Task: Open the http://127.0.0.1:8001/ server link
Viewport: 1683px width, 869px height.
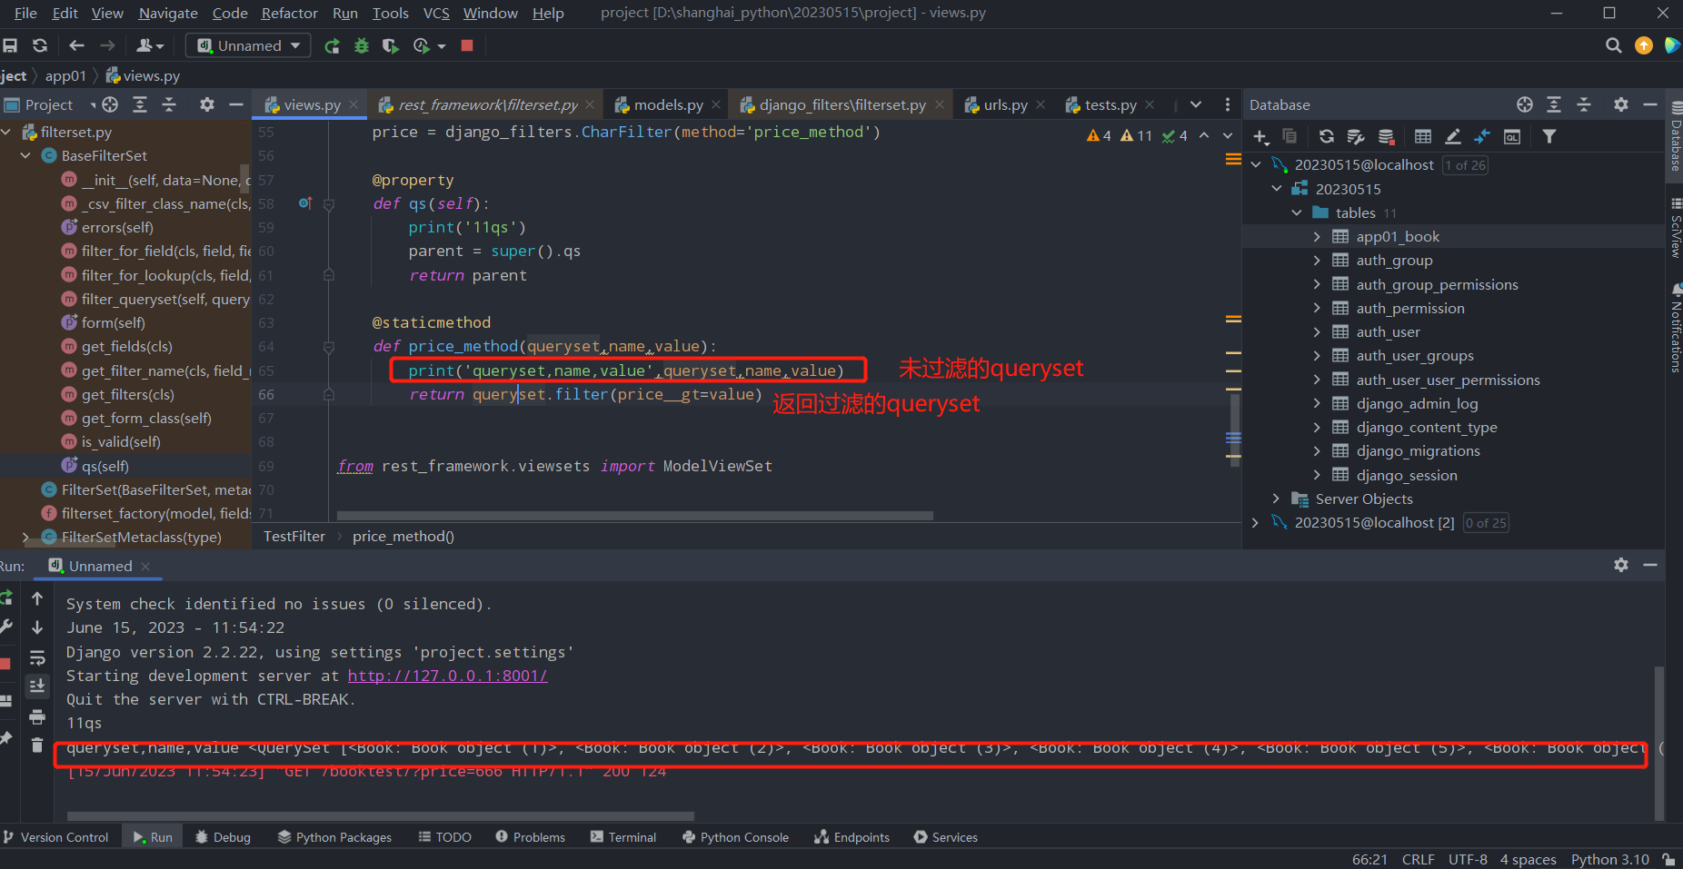Action: tap(447, 676)
